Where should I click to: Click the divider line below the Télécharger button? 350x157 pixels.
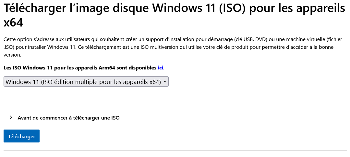pyautogui.click(x=175, y=150)
